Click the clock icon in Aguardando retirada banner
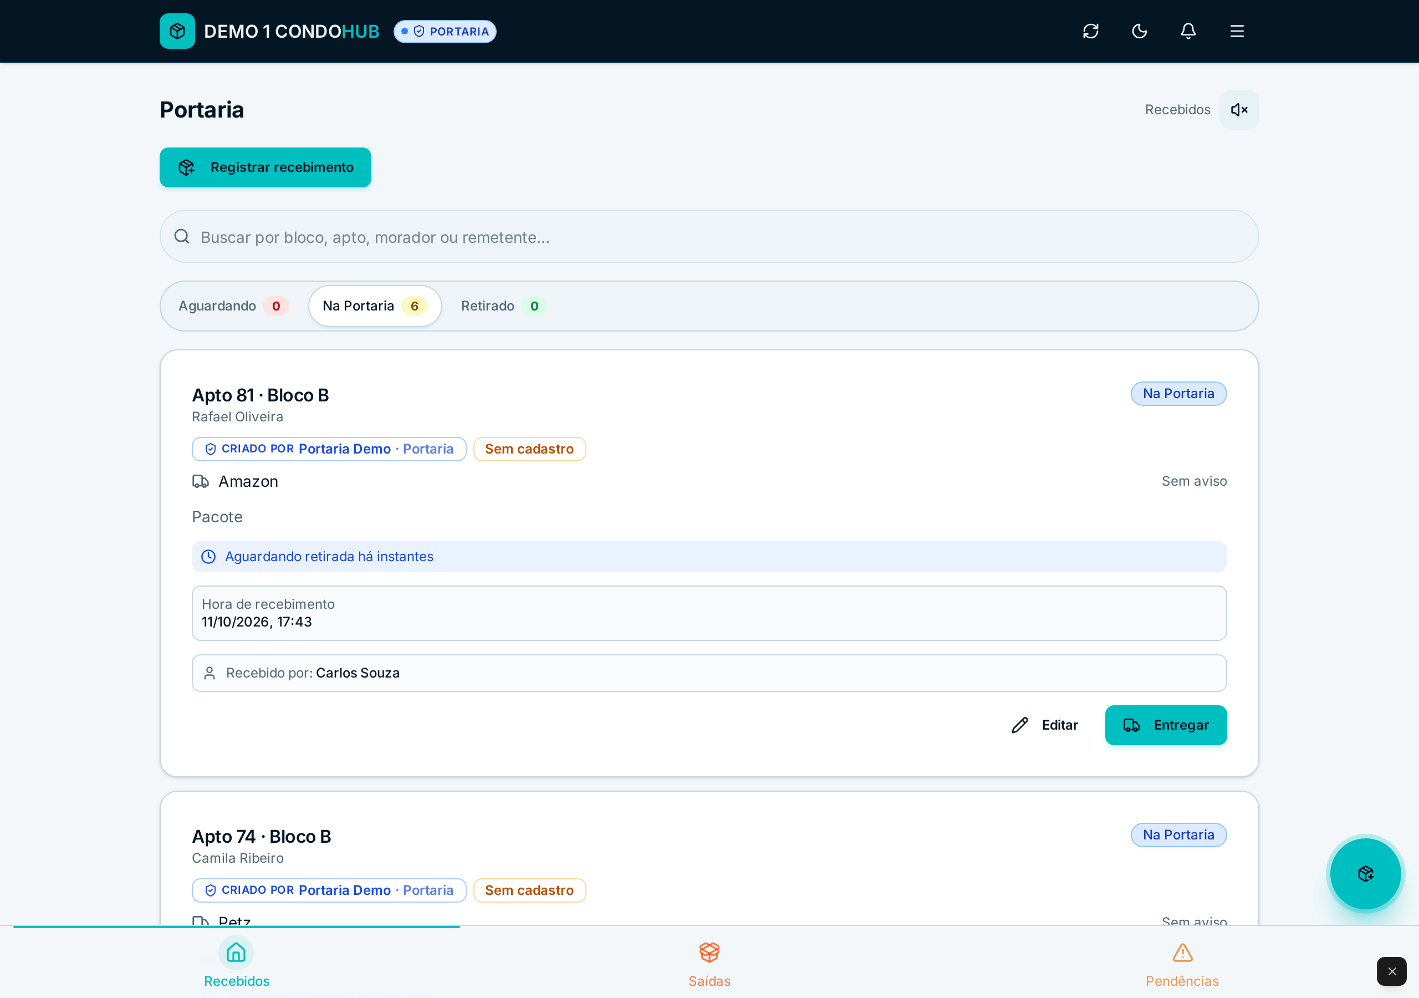The width and height of the screenshot is (1419, 998). point(209,557)
